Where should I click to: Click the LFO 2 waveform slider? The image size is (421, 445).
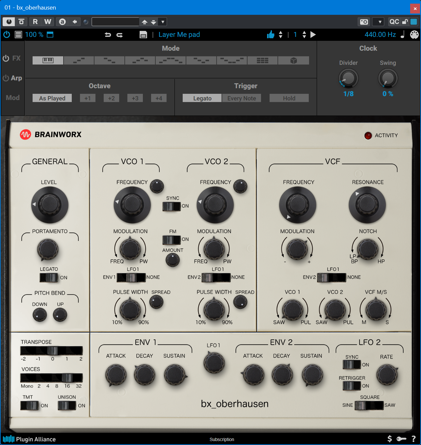369,405
